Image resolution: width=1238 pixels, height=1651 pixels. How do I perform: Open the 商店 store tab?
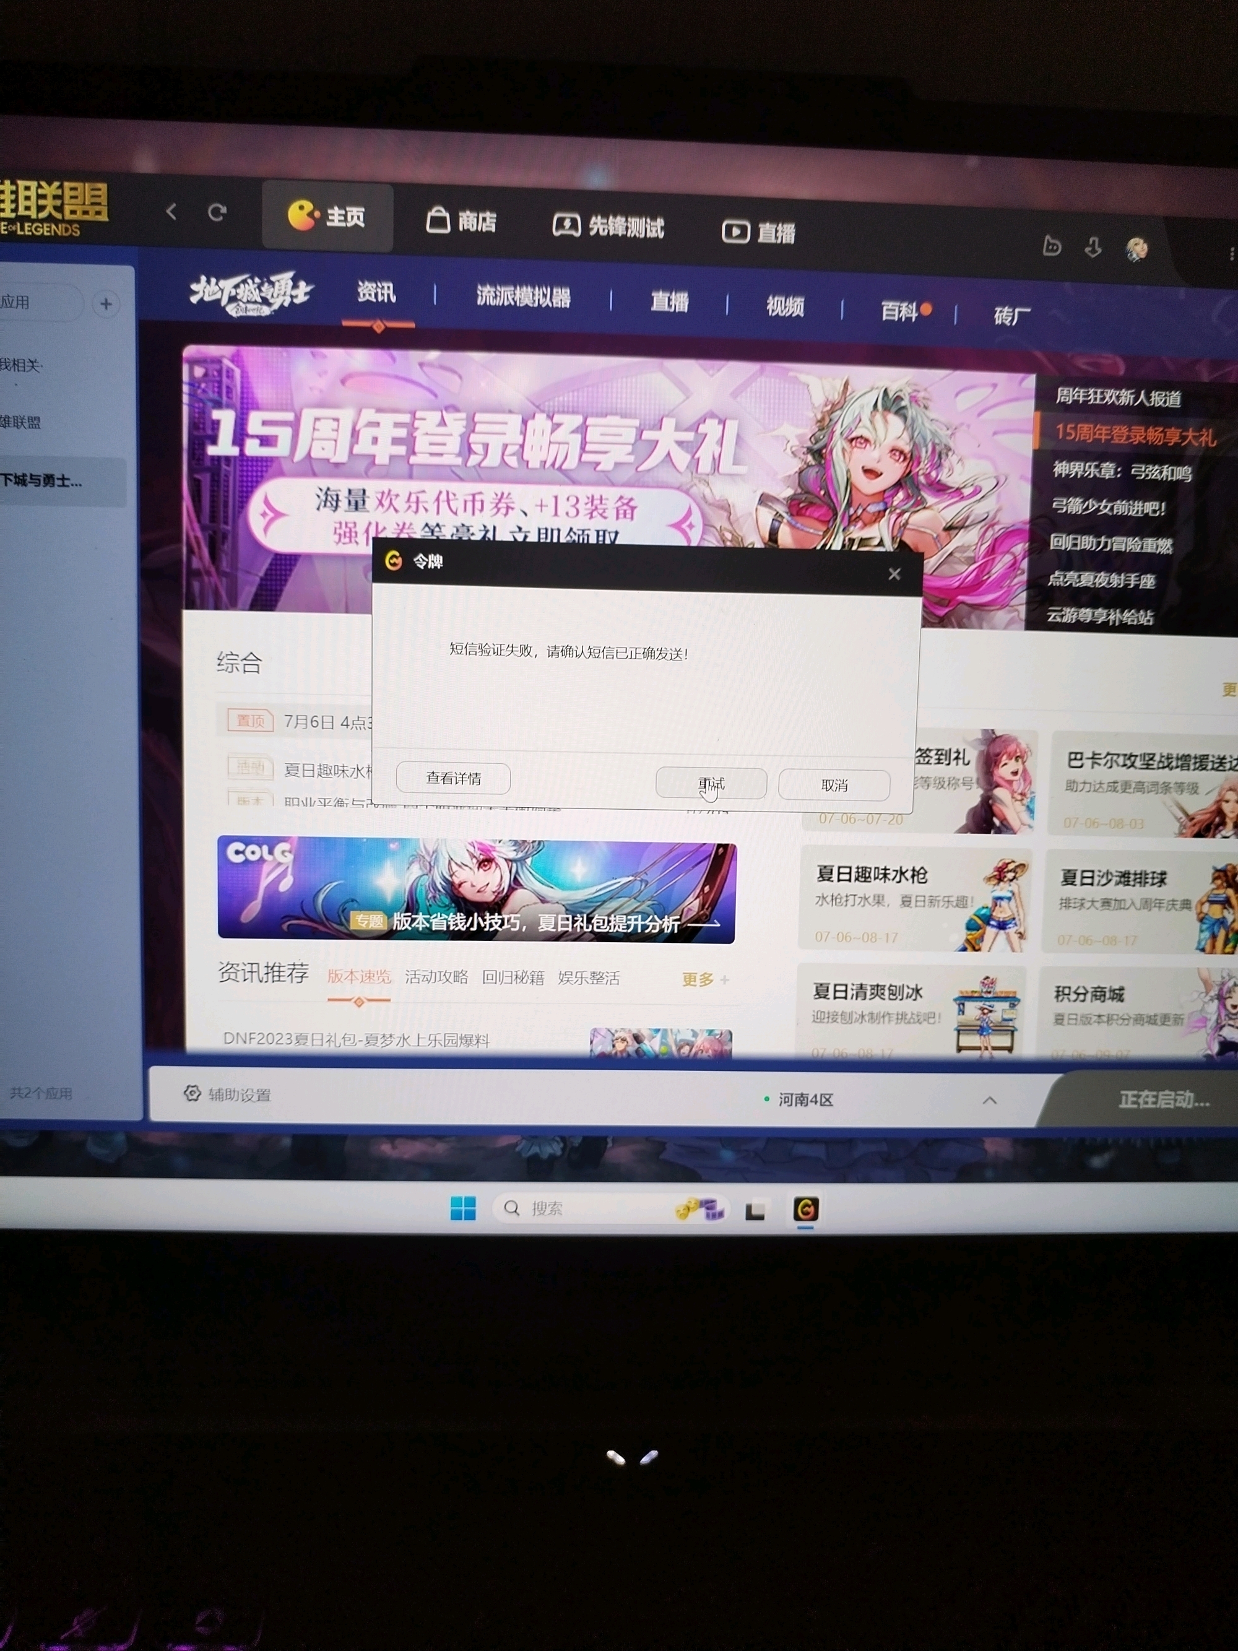tap(461, 221)
